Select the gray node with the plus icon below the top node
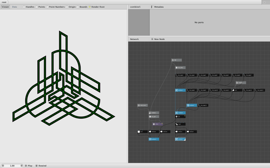The image size is (270, 168). [x=180, y=68]
